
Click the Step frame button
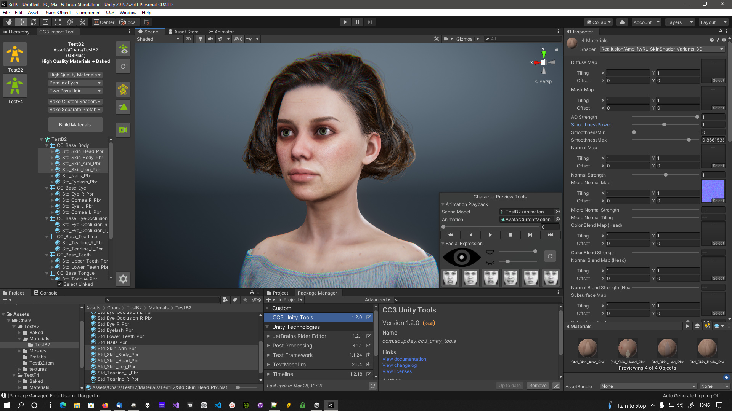click(370, 22)
